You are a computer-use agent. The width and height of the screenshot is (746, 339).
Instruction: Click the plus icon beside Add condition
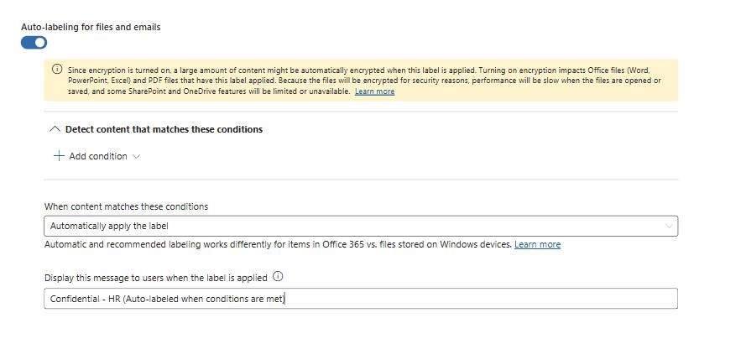(x=59, y=156)
